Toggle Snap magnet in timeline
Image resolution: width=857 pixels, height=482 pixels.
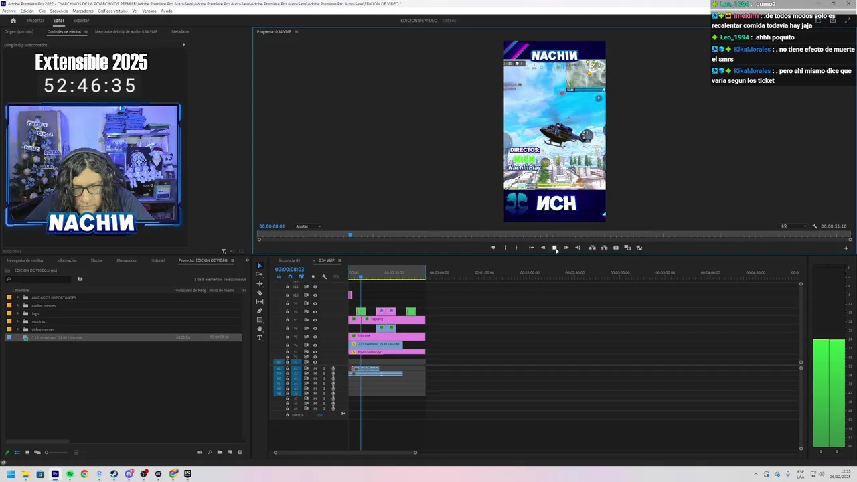point(290,277)
